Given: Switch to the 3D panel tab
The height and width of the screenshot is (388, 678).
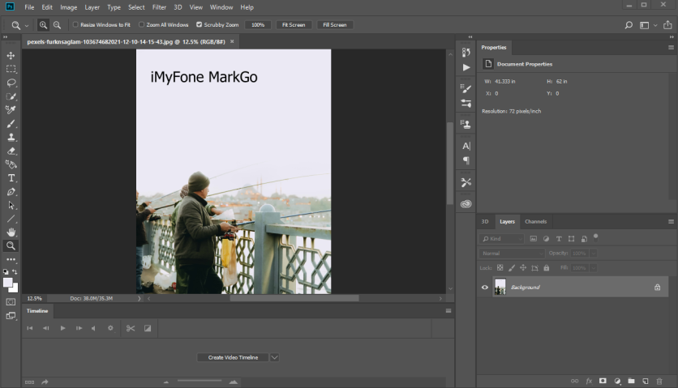Looking at the screenshot, I should point(485,221).
